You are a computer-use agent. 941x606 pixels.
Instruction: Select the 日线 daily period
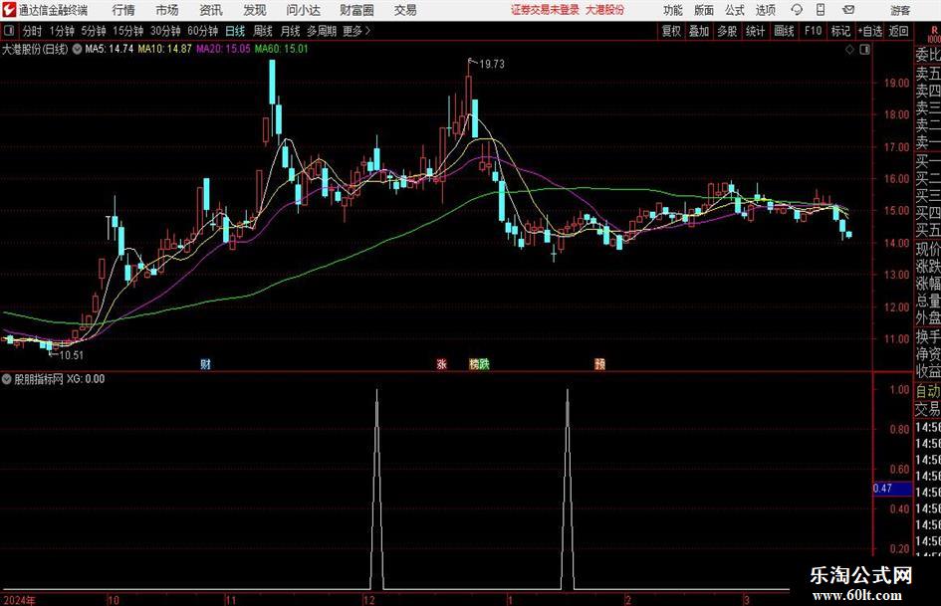coord(235,31)
